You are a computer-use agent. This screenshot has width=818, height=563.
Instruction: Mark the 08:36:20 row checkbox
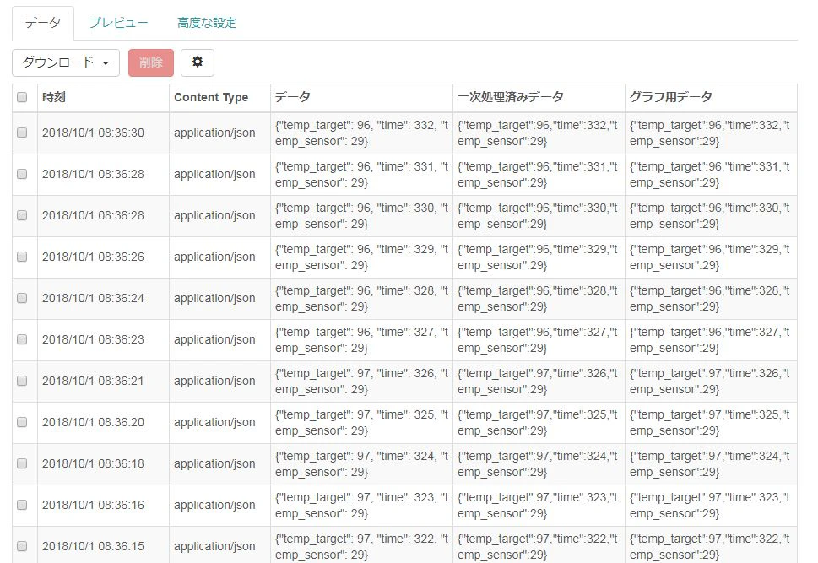22,422
